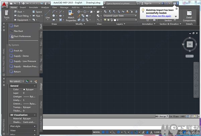Switch to the Autodesk 360 ribbon tab
The image size is (201, 136).
89,7
